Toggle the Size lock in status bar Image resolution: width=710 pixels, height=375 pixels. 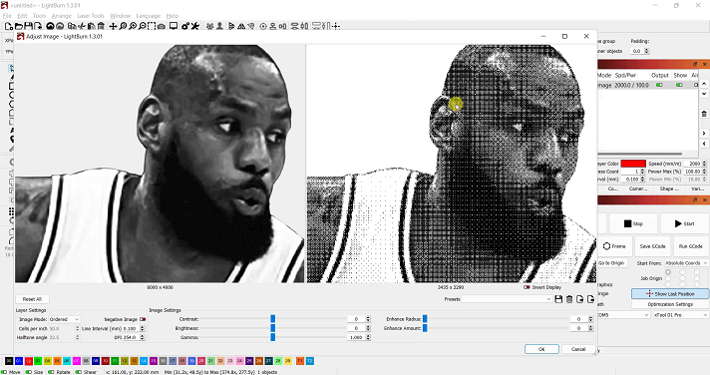click(x=29, y=372)
